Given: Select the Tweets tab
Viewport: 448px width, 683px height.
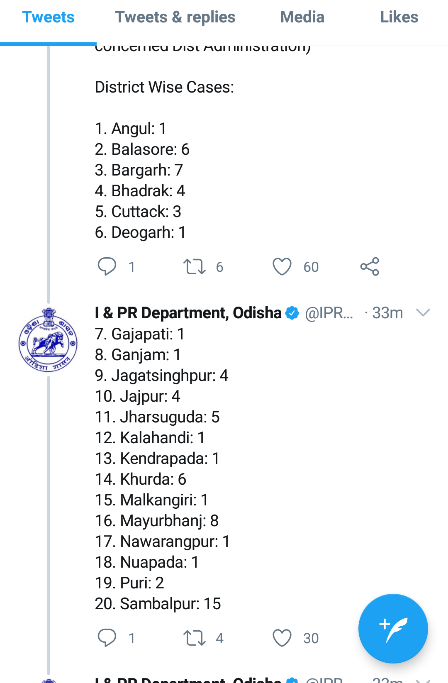Looking at the screenshot, I should click(48, 17).
